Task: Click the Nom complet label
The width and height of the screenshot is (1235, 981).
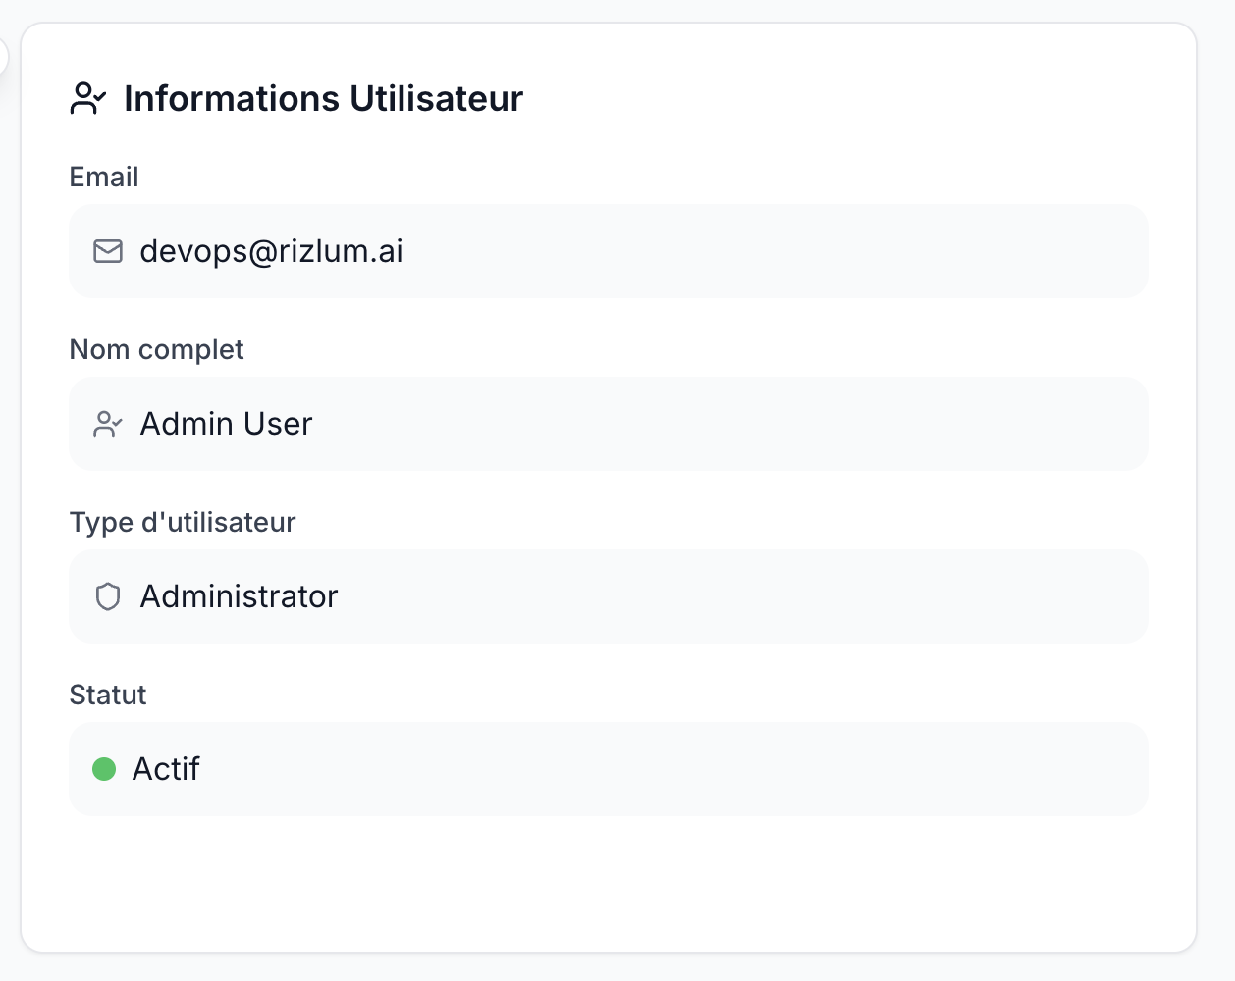Action: coord(157,349)
